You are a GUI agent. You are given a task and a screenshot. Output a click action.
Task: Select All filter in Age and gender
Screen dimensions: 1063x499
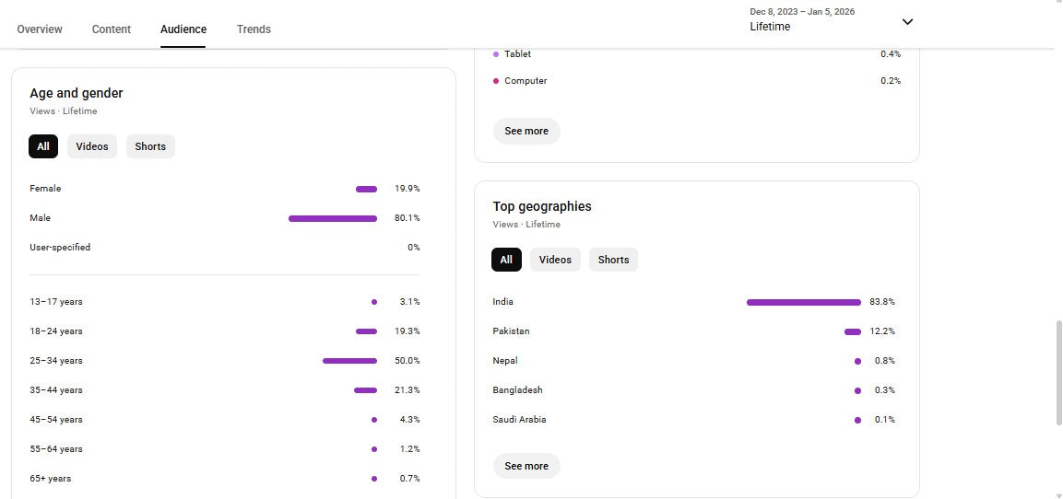coord(43,146)
